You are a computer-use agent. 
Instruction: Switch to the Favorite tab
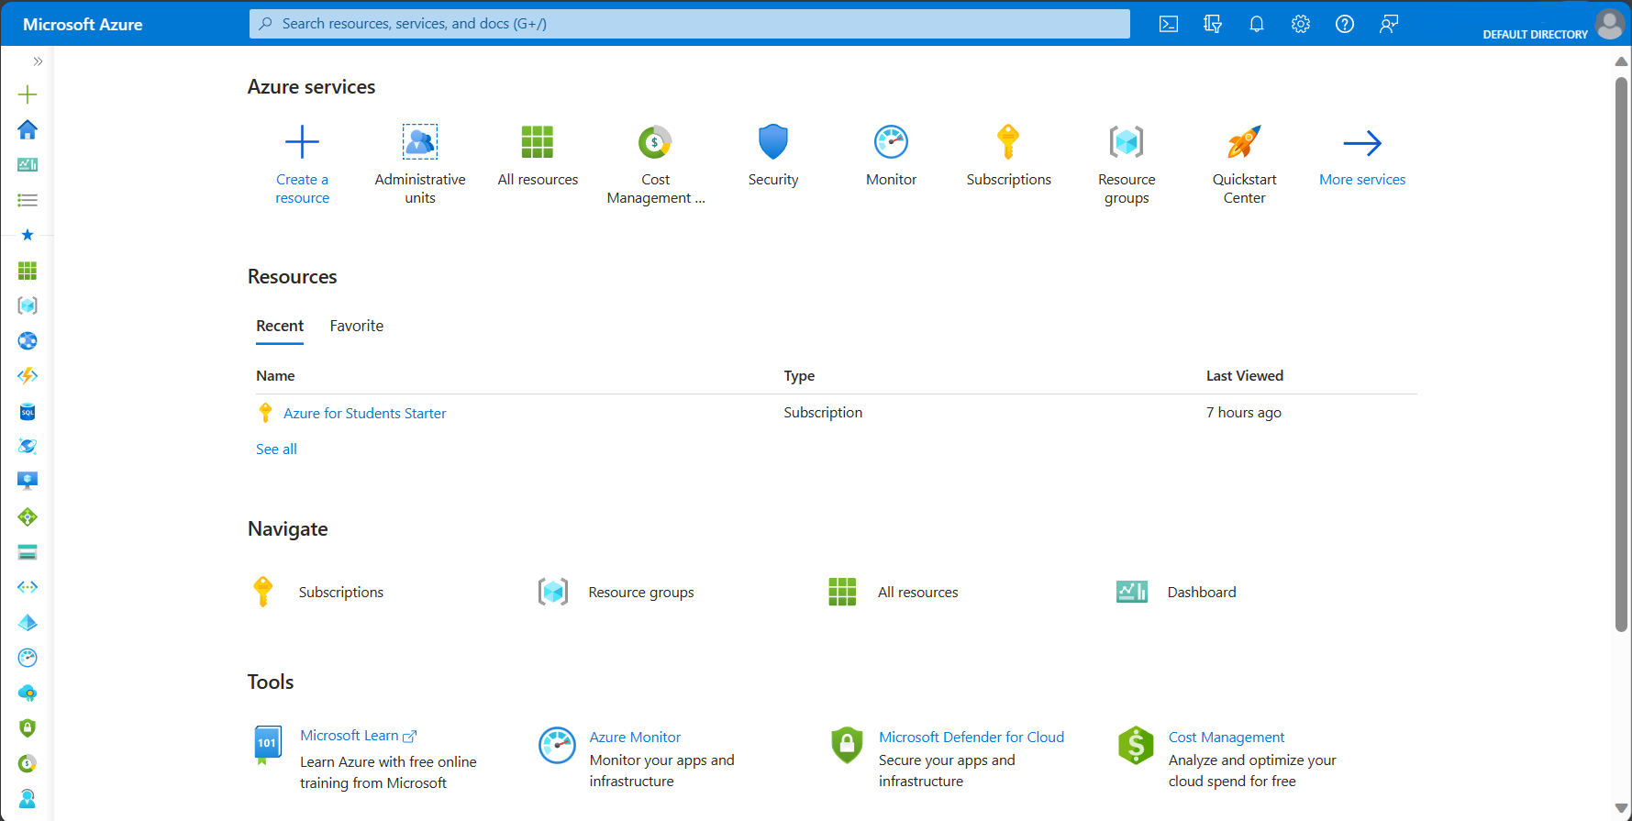pos(357,326)
